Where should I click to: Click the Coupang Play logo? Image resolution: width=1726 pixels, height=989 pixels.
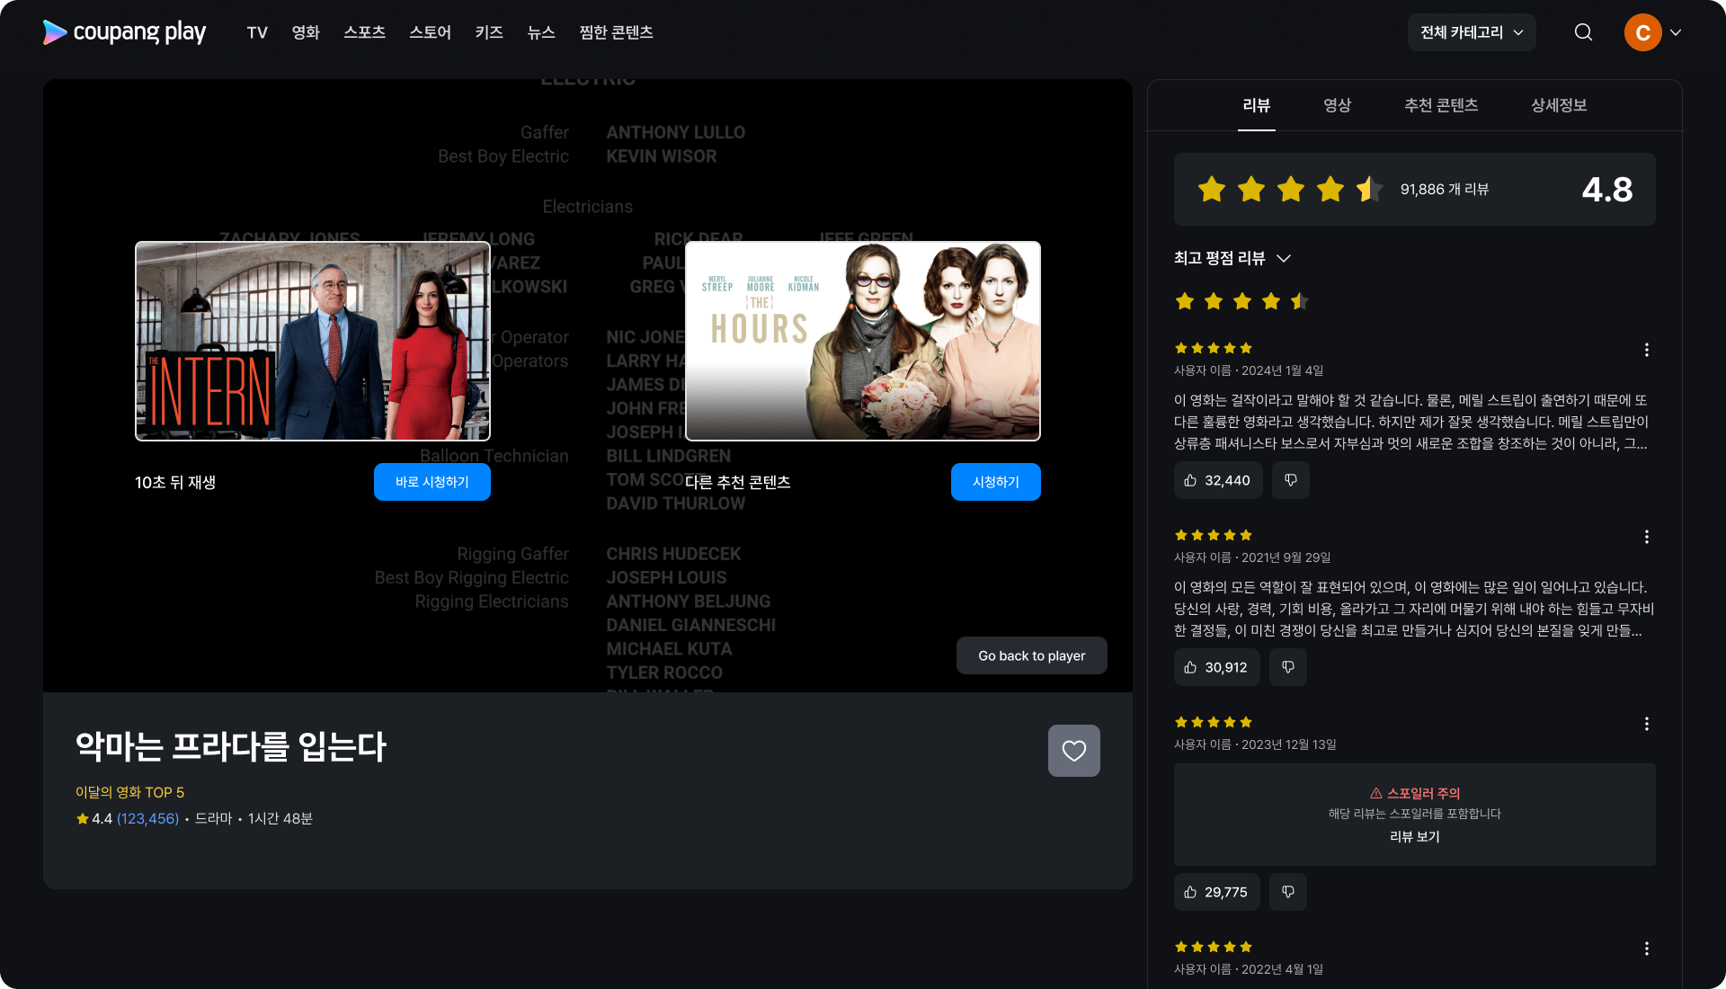tap(124, 32)
